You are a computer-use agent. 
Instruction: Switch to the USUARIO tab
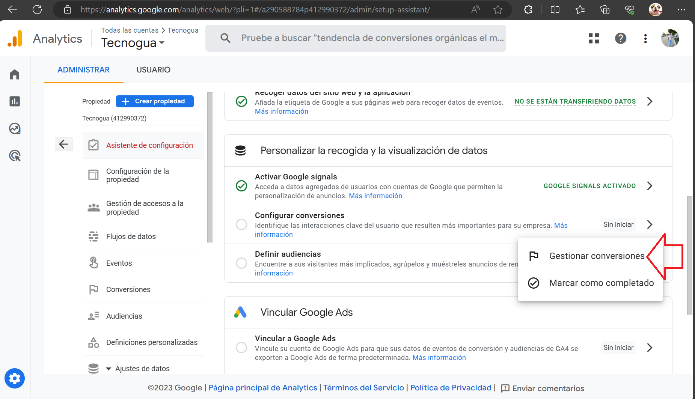coord(153,70)
